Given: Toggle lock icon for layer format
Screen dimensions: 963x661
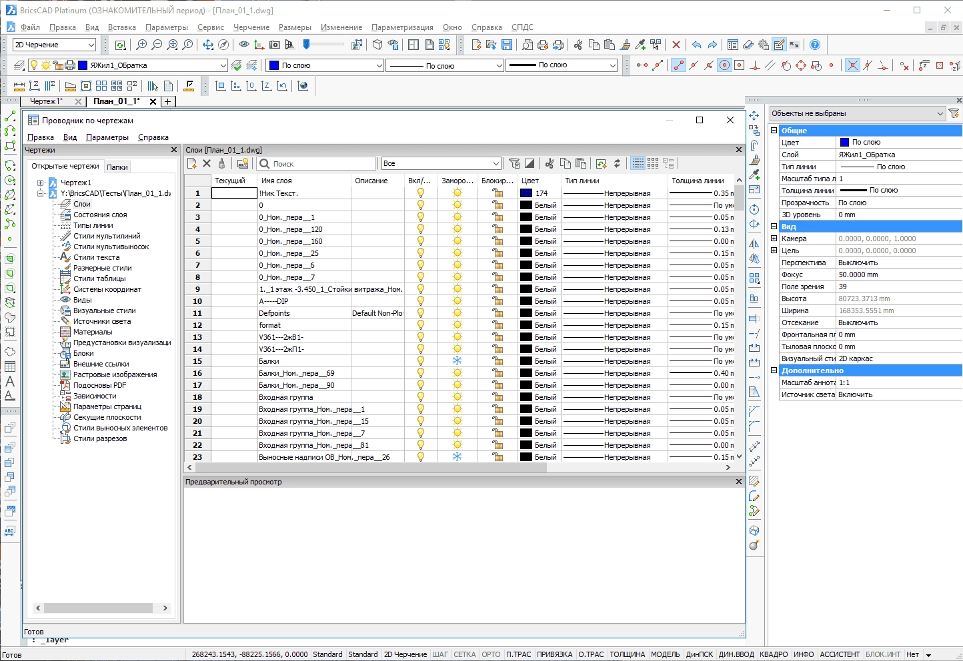Looking at the screenshot, I should tap(498, 325).
